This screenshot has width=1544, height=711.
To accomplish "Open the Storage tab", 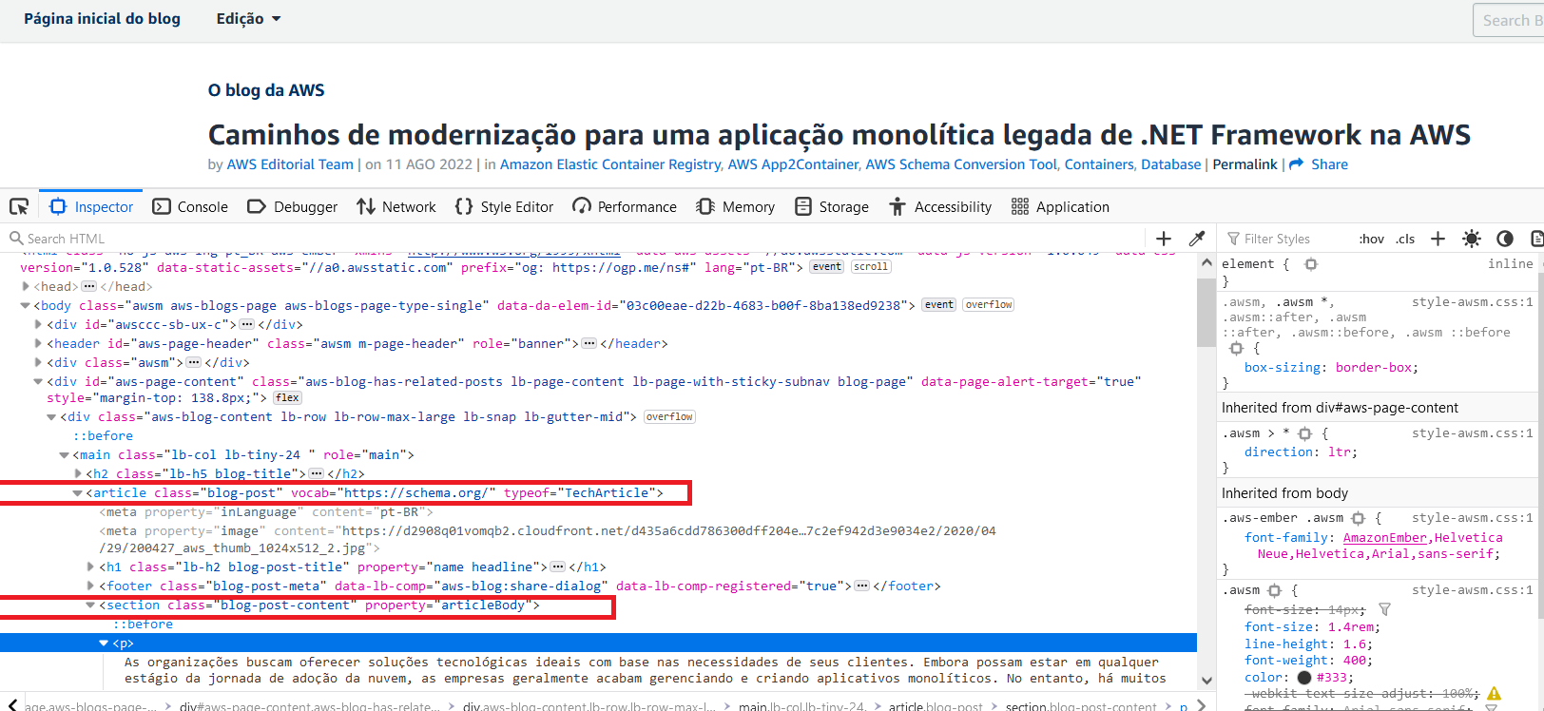I will [x=832, y=206].
